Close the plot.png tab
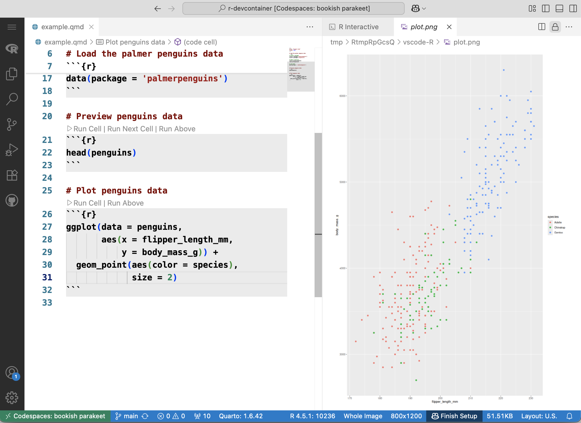The image size is (581, 423). coord(449,27)
